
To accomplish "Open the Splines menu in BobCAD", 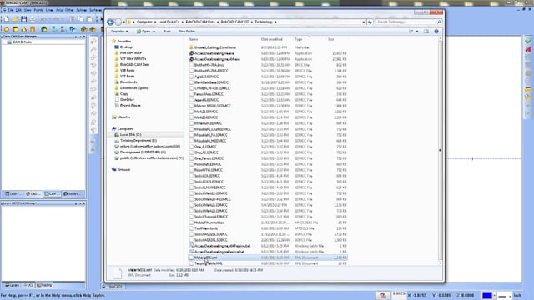I will (x=81, y=10).
